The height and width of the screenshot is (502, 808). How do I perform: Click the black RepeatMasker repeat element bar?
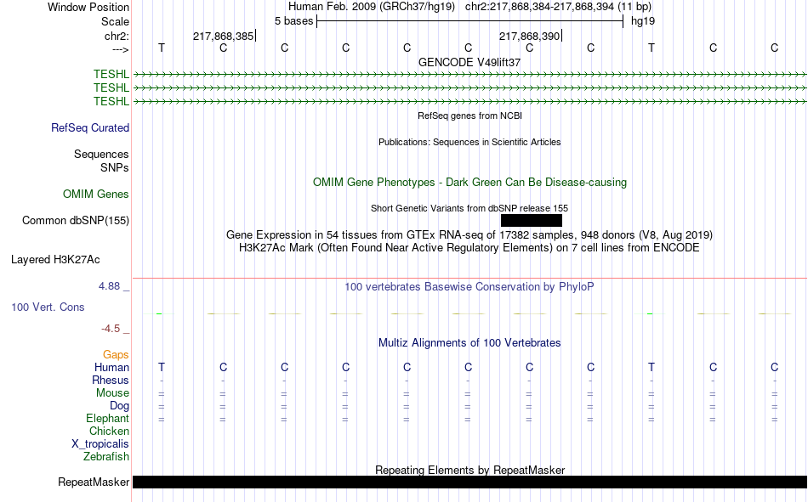click(x=469, y=482)
